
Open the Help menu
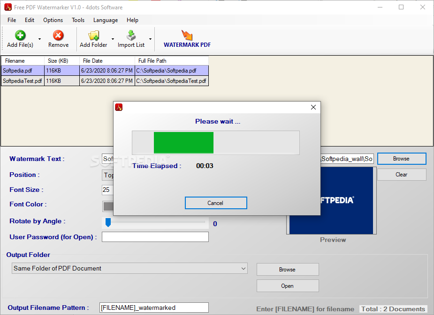pyautogui.click(x=132, y=20)
